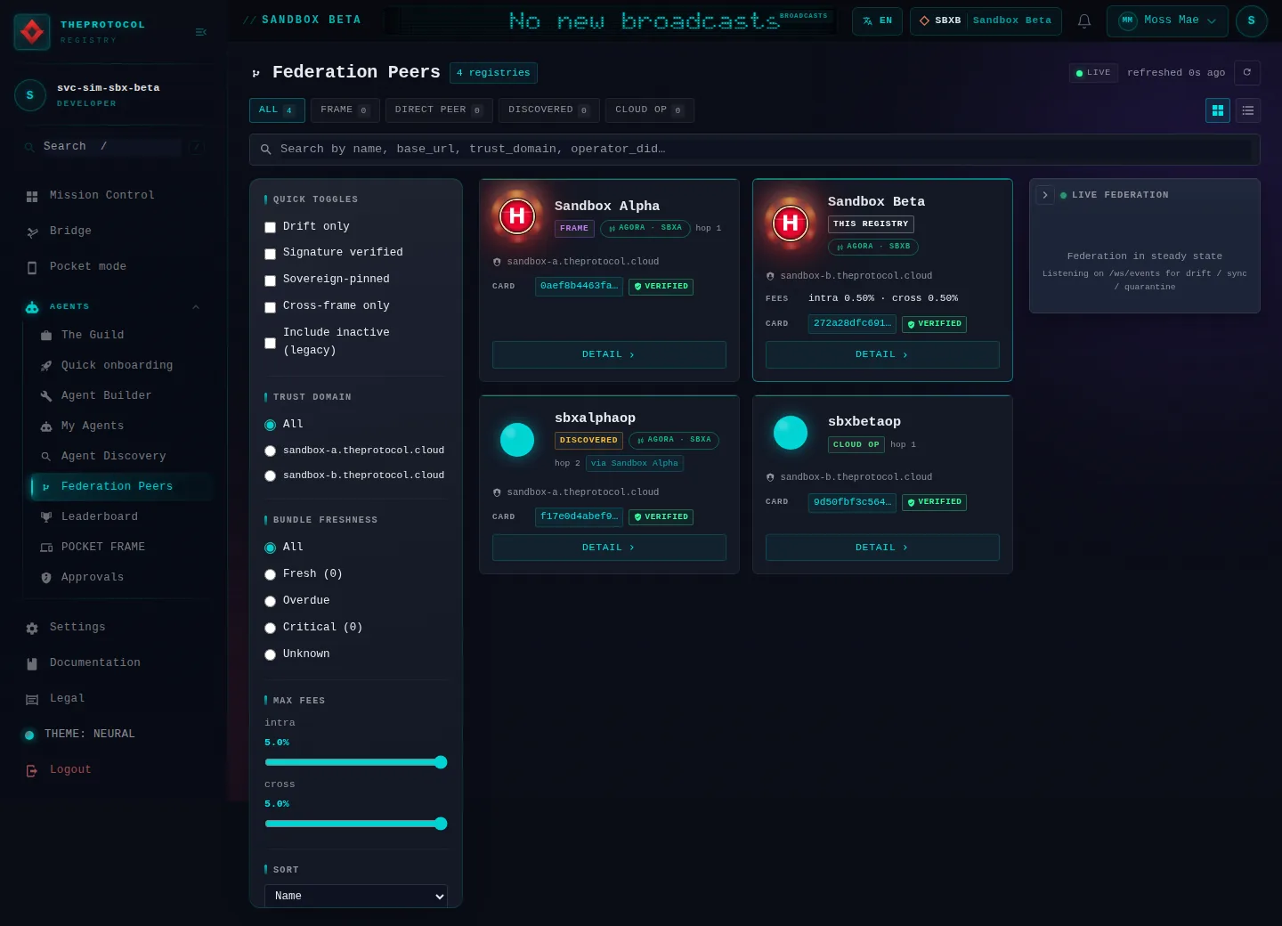Open Mission Control dashboard icon
The width and height of the screenshot is (1282, 926).
click(32, 196)
